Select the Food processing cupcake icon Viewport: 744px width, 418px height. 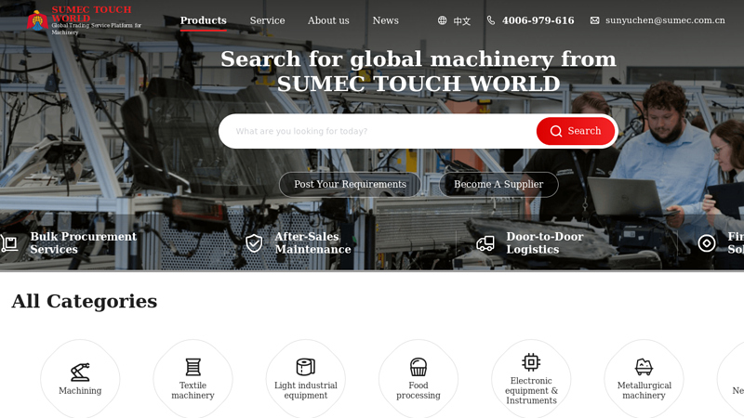[x=418, y=367]
